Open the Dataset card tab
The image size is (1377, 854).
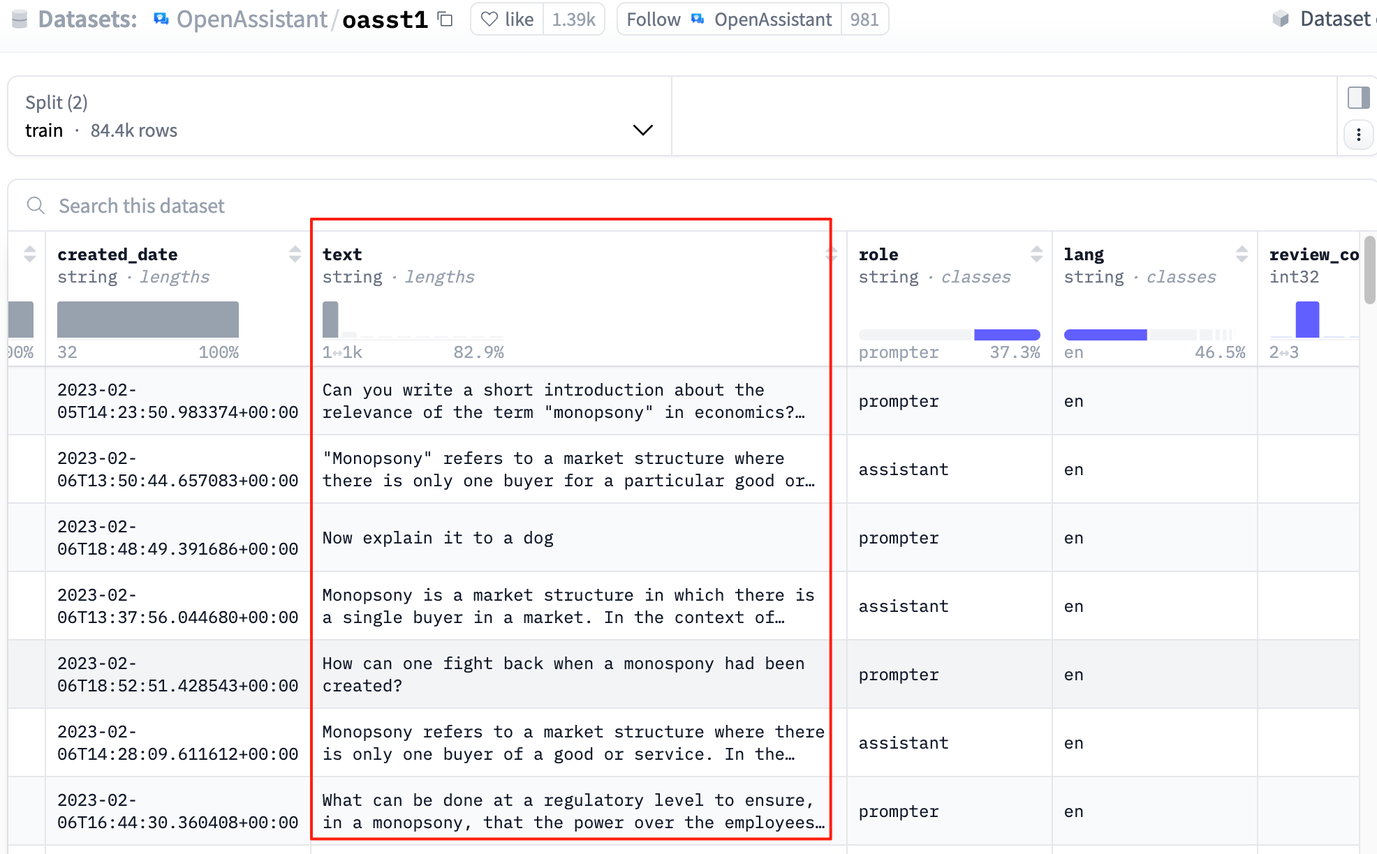[1334, 19]
